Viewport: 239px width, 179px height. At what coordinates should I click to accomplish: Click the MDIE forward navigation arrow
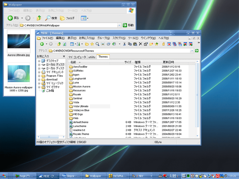point(51,44)
